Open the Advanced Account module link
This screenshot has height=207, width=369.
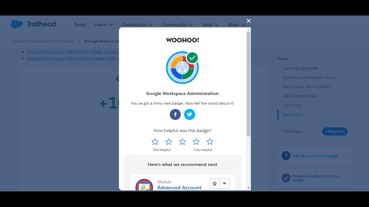pos(179,187)
